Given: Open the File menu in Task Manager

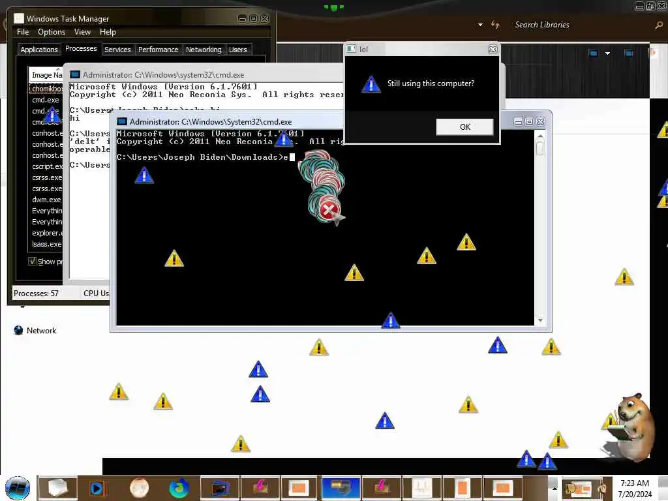Looking at the screenshot, I should [x=23, y=32].
